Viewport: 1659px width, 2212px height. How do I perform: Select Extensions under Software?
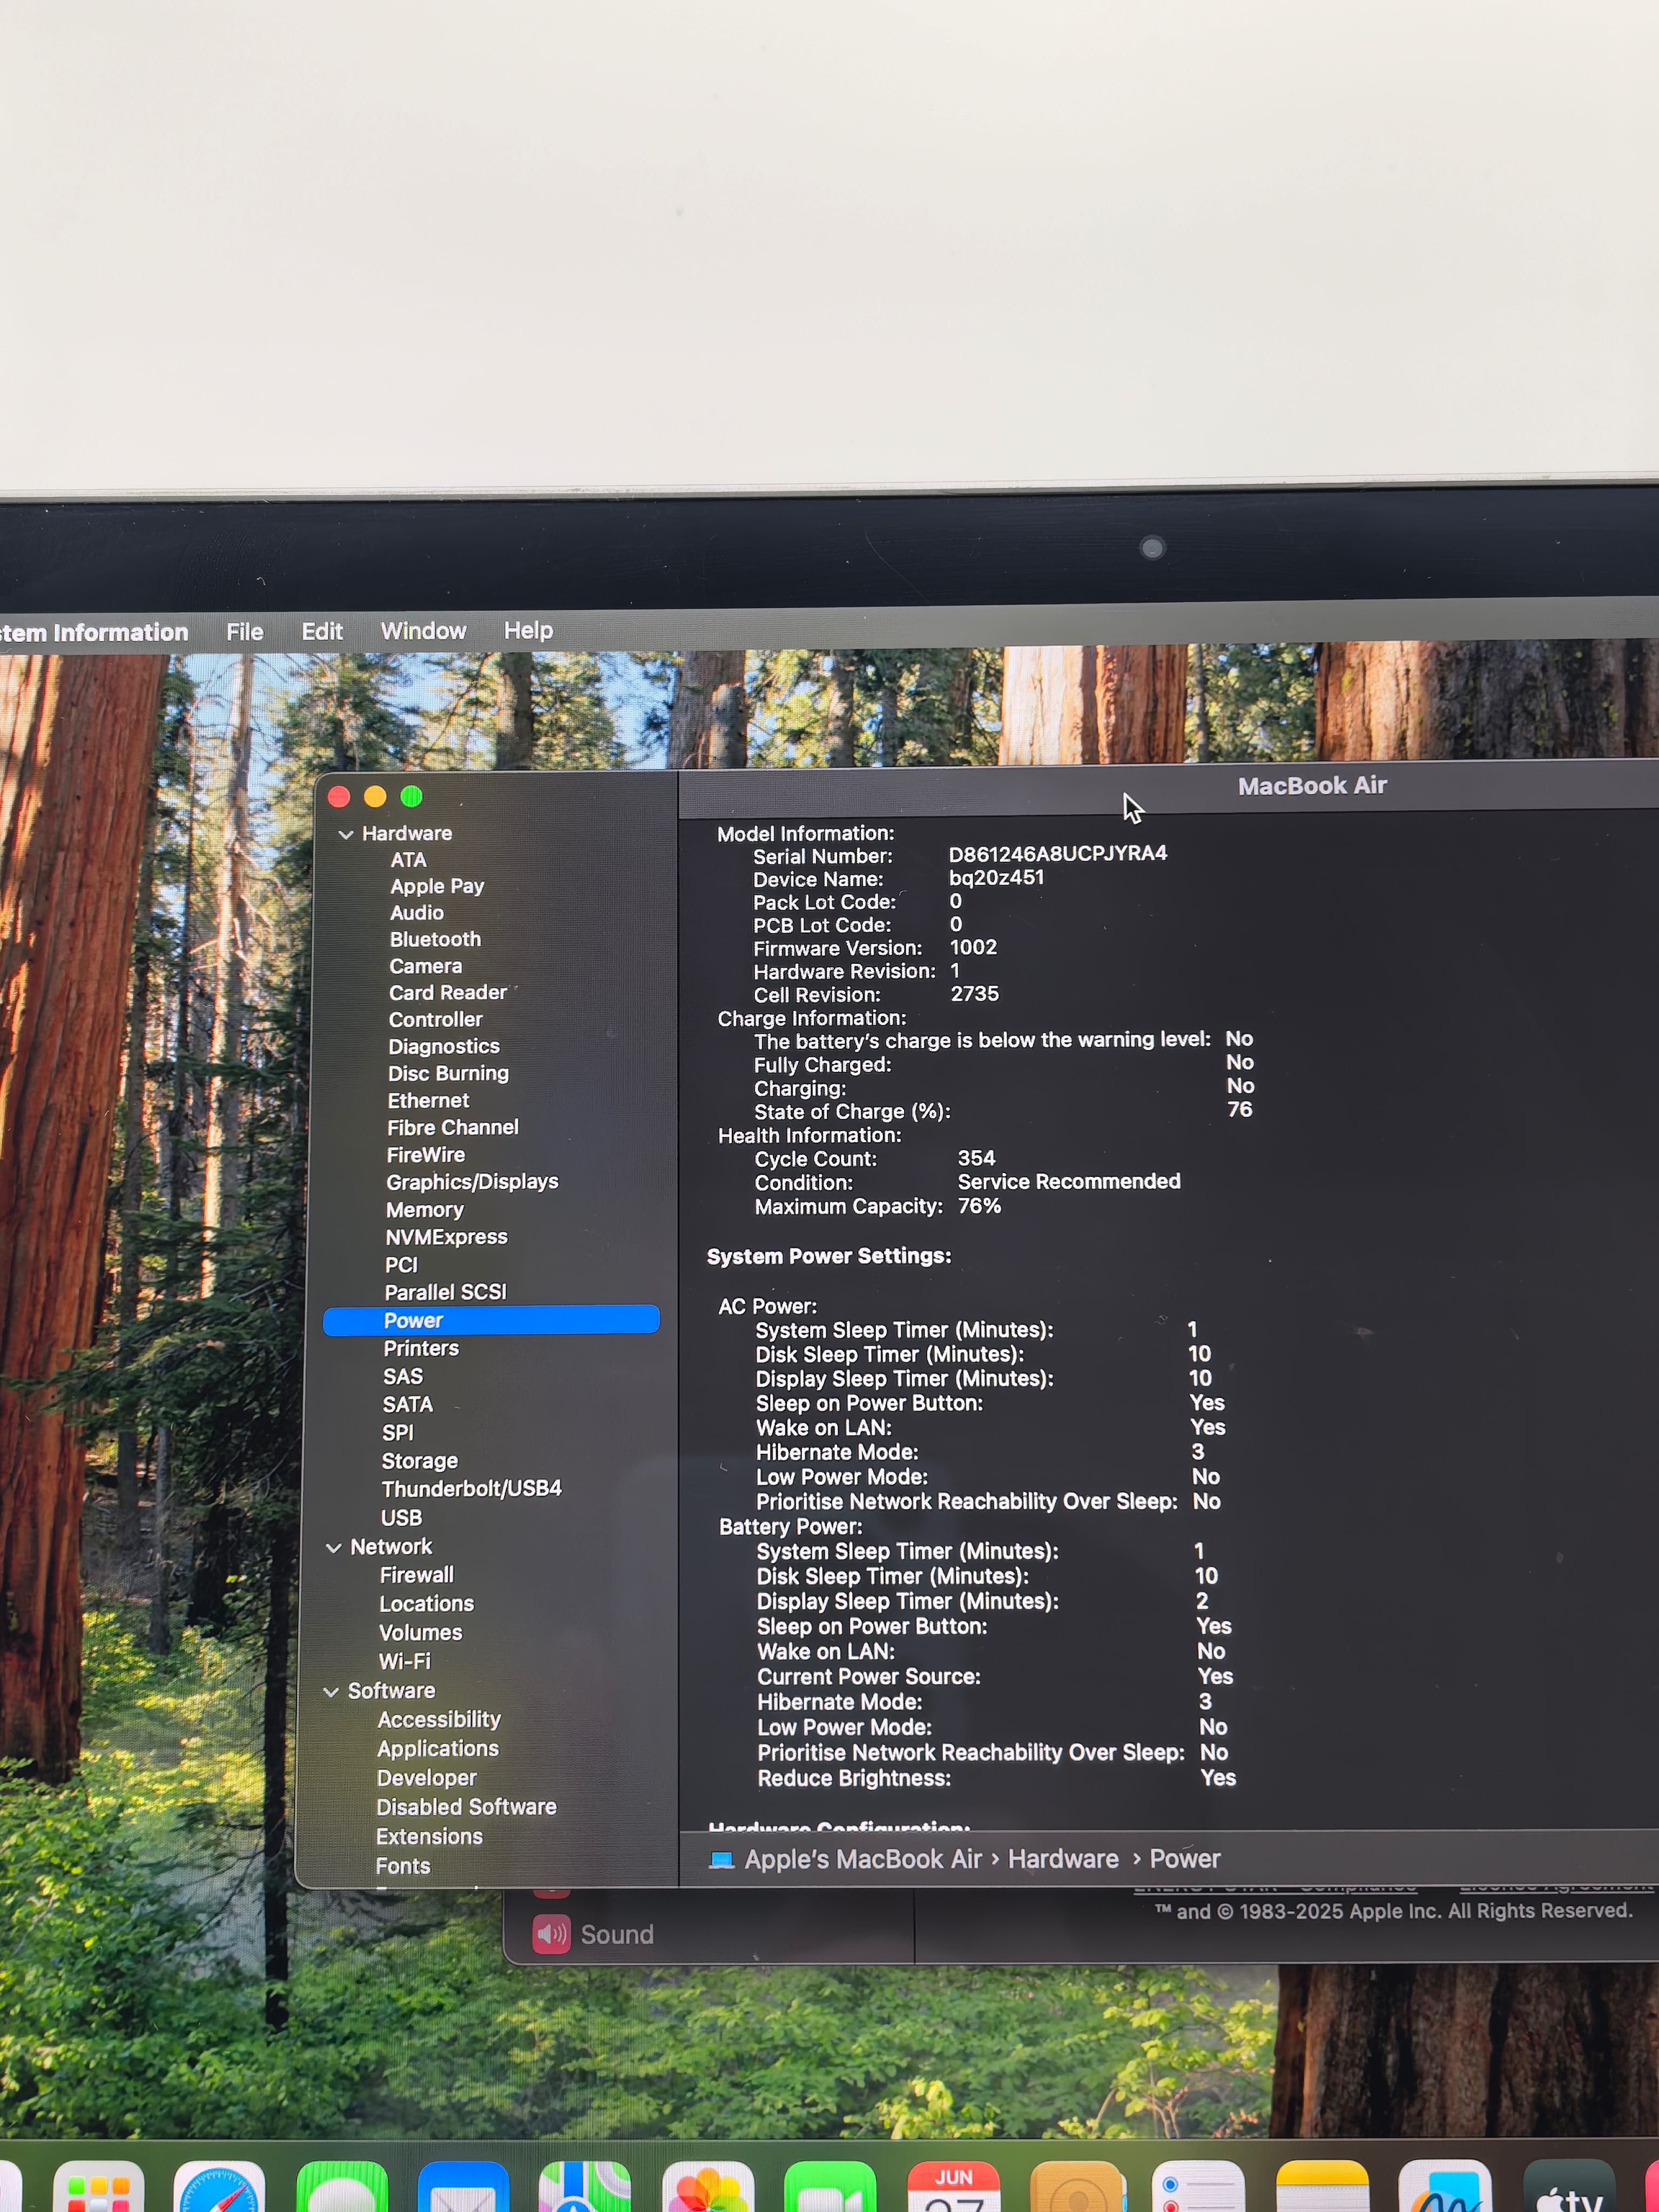[x=429, y=1838]
